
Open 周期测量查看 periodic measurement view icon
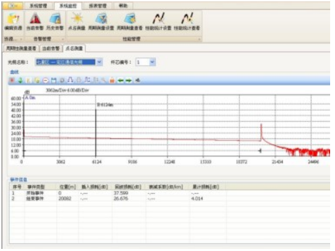(129, 21)
